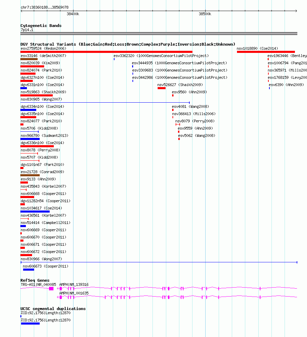Select the esv3444935 variant label
Screen dimensions: 307x337
point(179,63)
